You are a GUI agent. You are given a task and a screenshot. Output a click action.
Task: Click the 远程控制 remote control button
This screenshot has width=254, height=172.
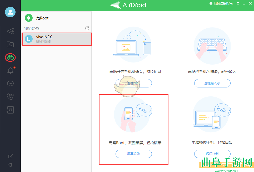click(x=212, y=154)
